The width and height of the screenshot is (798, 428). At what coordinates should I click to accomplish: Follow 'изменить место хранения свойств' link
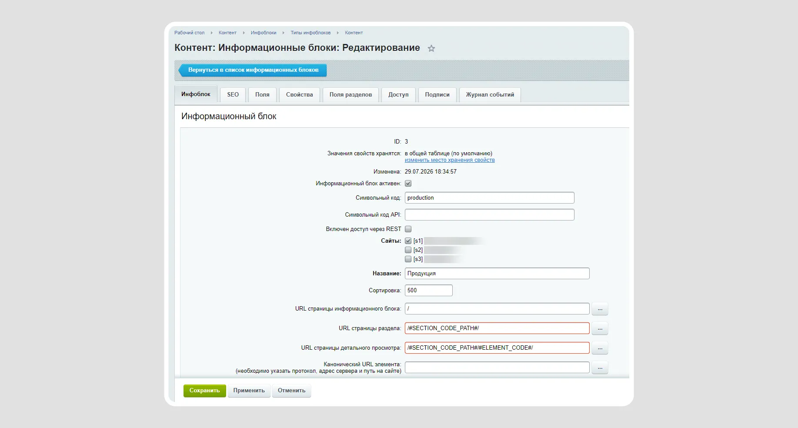click(450, 160)
